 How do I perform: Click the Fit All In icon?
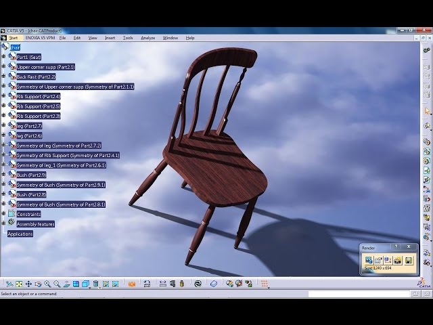[19, 284]
